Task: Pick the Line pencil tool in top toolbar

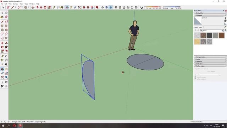Action: (x=13, y=7)
